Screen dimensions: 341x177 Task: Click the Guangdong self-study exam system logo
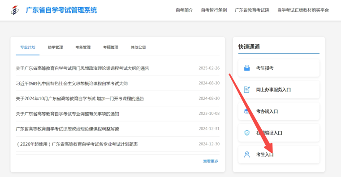15,10
